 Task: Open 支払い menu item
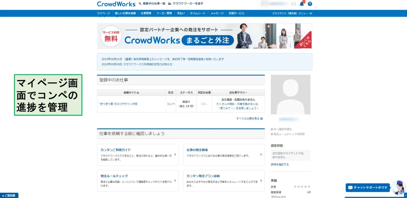click(181, 13)
